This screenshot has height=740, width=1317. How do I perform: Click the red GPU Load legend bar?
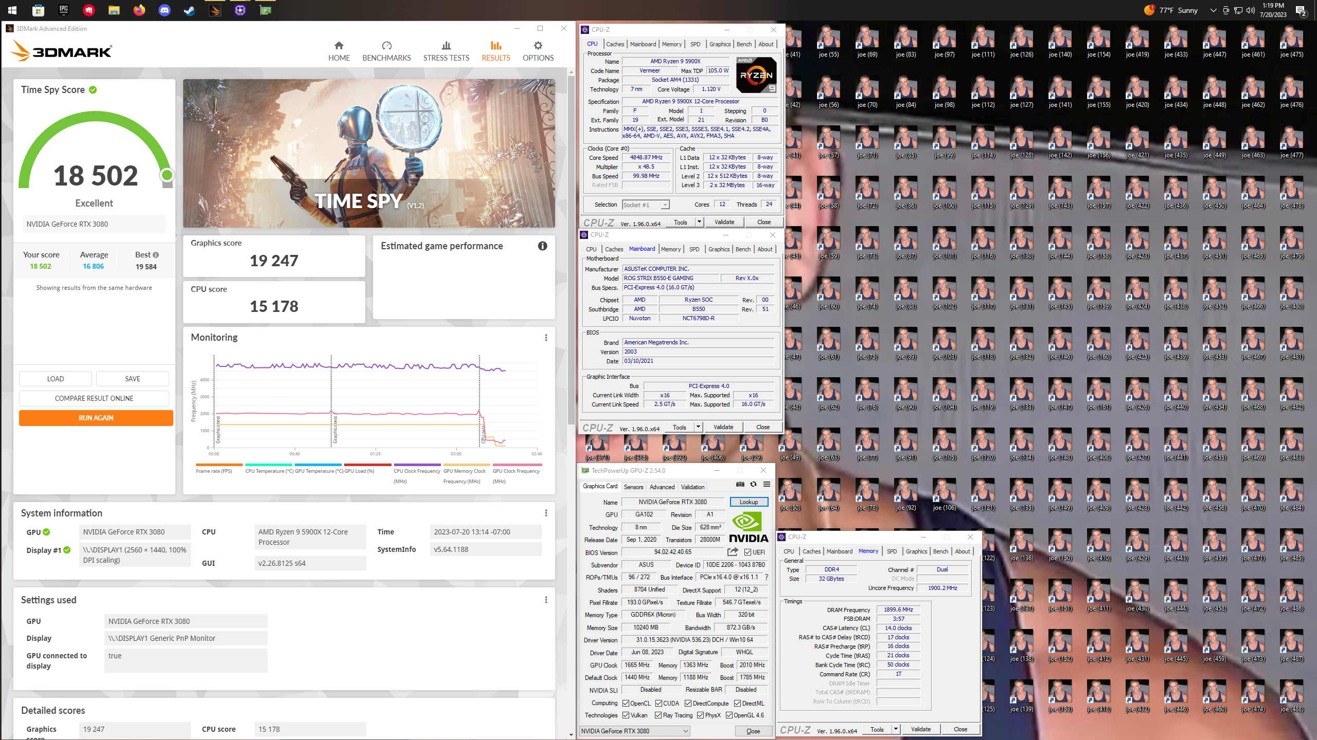point(367,465)
